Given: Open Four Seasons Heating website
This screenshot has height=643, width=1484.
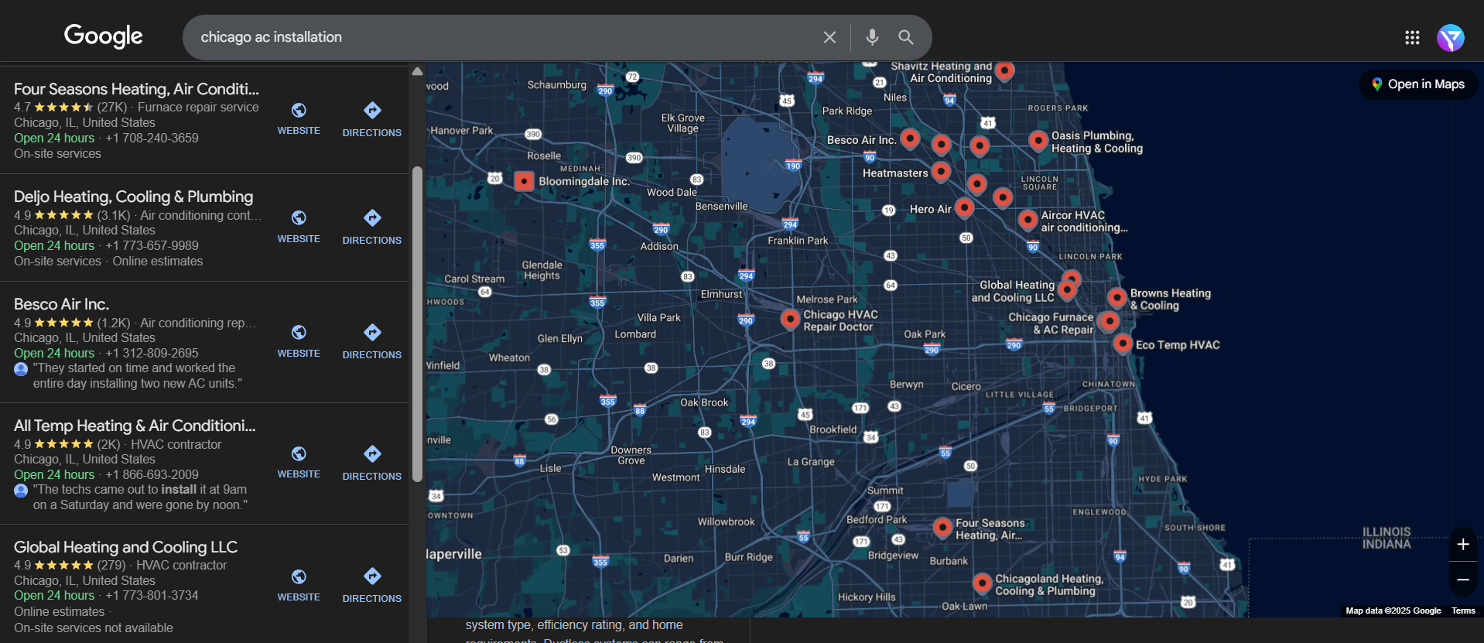Looking at the screenshot, I should coord(299,118).
